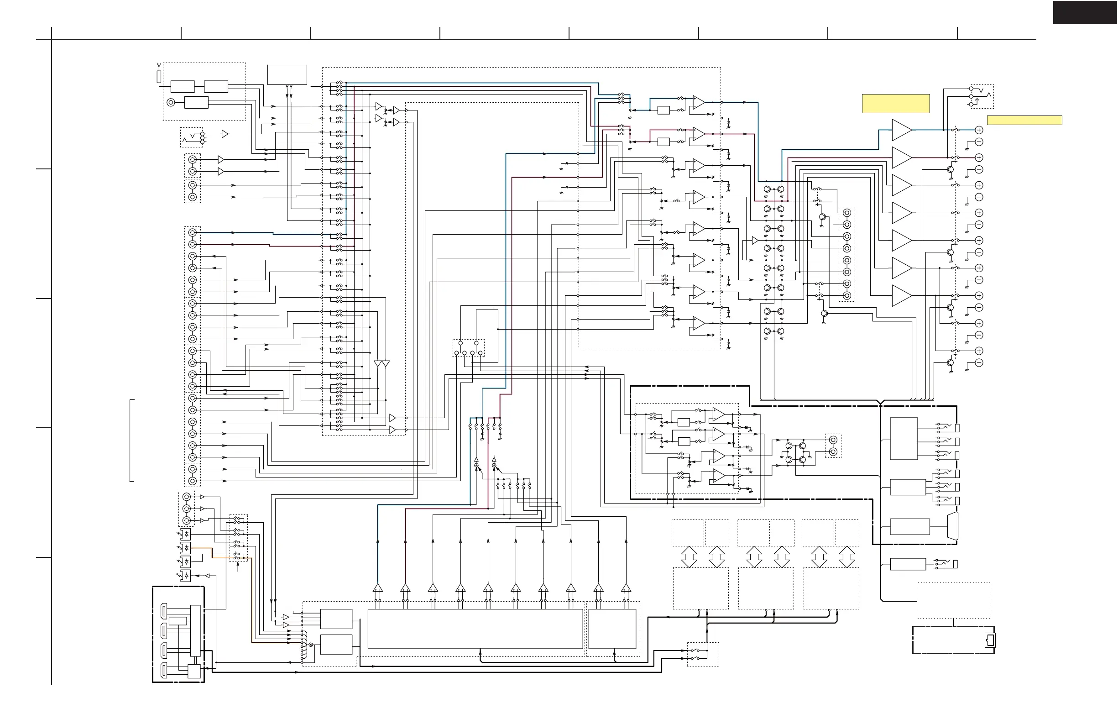Image resolution: width=1118 pixels, height=724 pixels.
Task: Click the connector icon inside the bottom-right dash-dot box
Action: tap(990, 640)
